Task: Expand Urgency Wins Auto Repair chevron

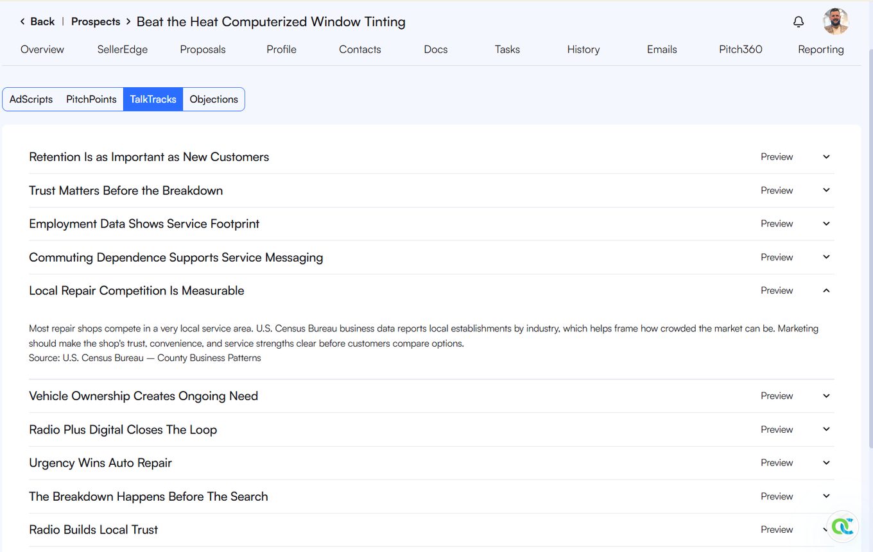Action: click(826, 463)
